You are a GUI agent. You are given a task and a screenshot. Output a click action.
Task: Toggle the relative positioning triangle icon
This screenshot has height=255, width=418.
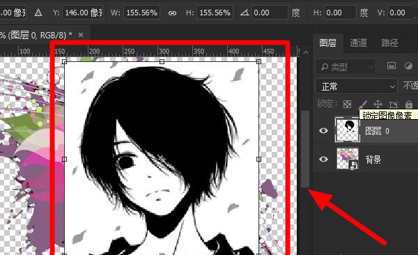coord(38,13)
